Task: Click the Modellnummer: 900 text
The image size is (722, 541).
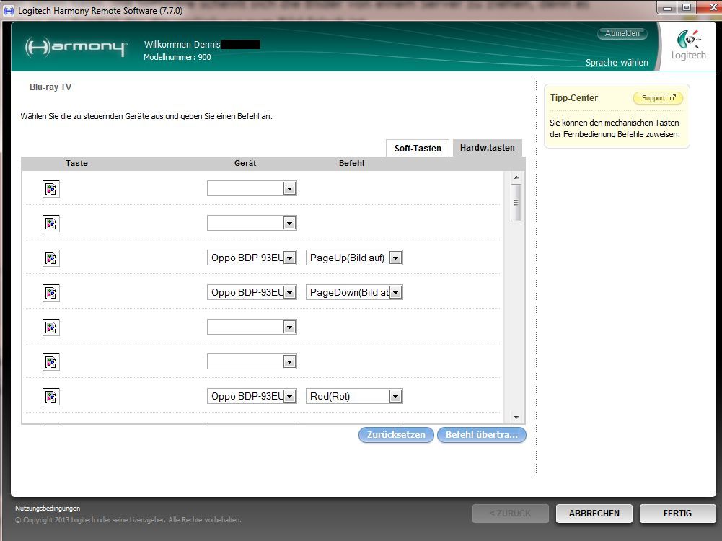Action: [x=177, y=57]
